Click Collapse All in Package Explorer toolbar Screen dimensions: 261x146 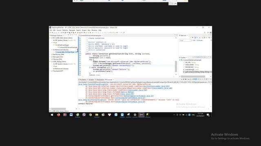tap(68, 35)
